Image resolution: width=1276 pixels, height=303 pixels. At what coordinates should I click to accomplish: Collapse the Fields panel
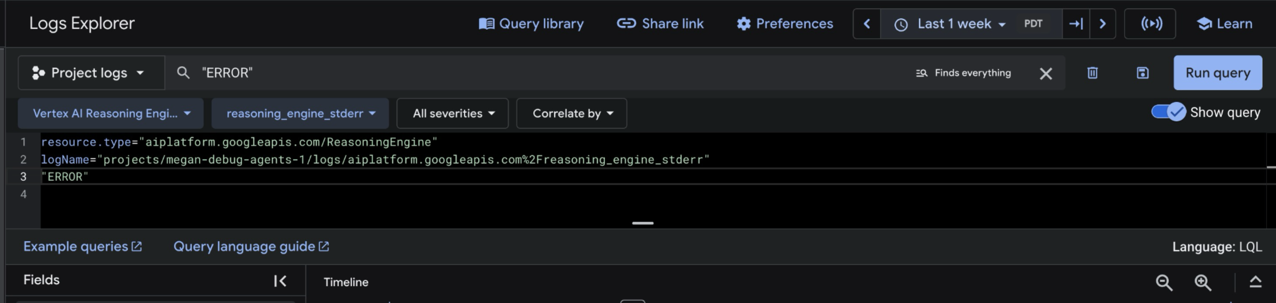(280, 281)
